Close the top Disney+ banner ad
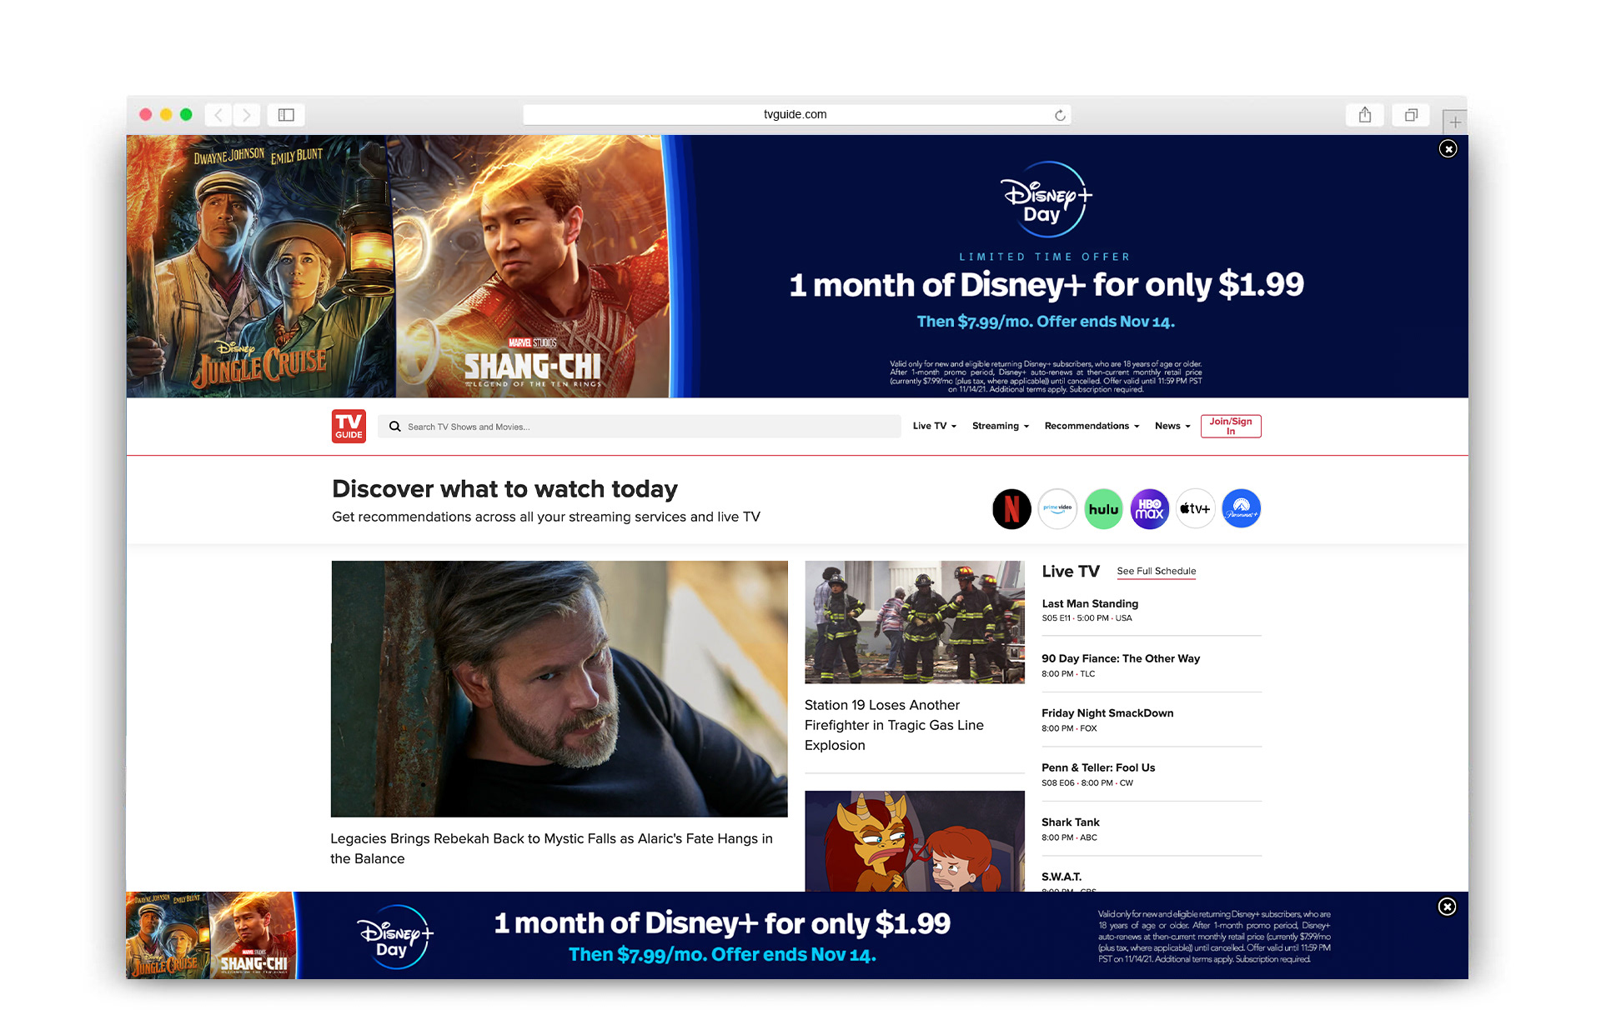The height and width of the screenshot is (1015, 1601). pos(1448,148)
